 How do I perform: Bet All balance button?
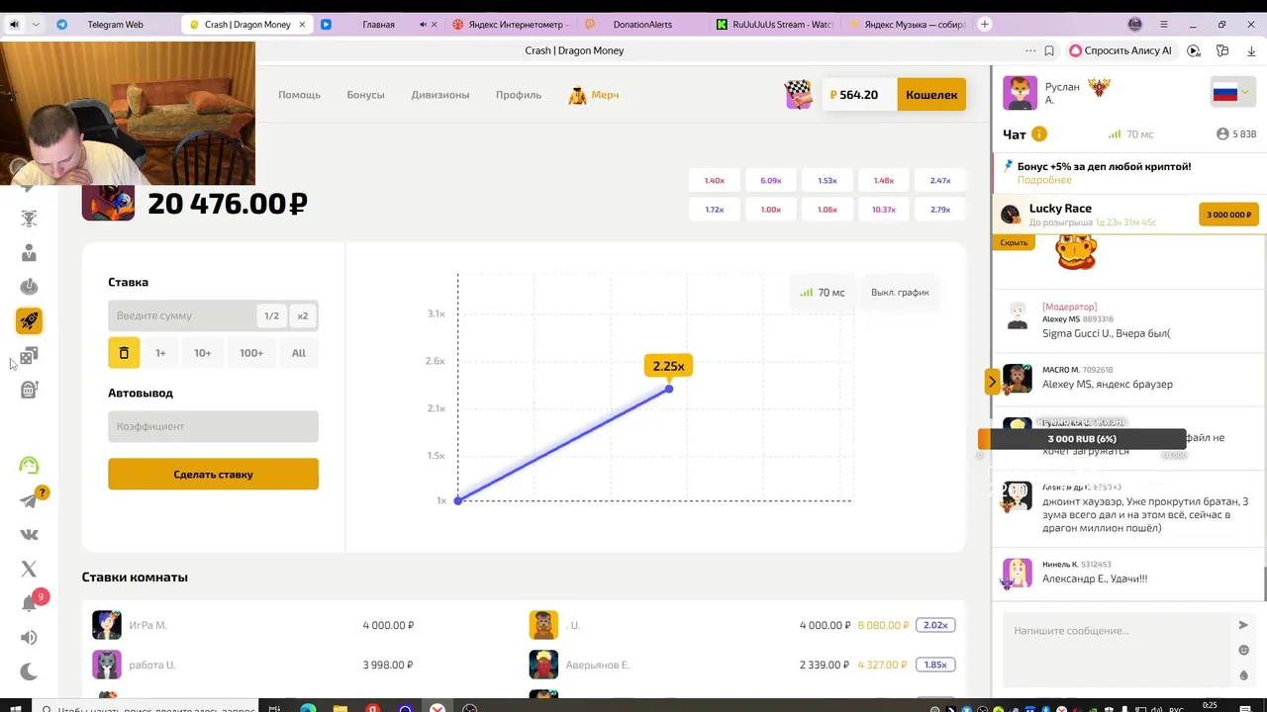[299, 353]
